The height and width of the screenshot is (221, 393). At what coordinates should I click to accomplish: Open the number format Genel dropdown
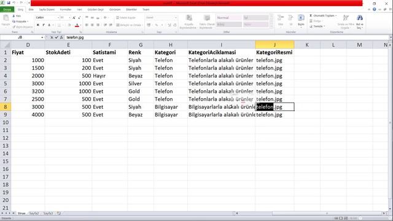pyautogui.click(x=176, y=18)
